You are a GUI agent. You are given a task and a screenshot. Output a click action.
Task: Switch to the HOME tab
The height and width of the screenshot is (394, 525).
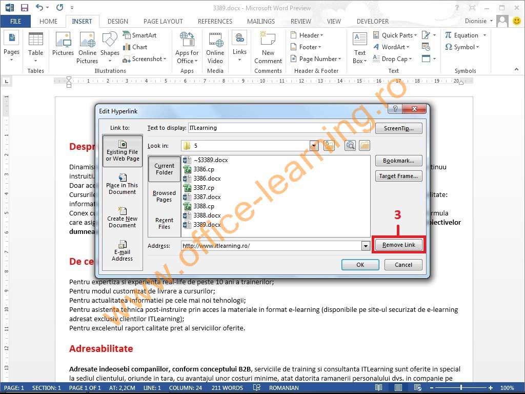(x=48, y=21)
